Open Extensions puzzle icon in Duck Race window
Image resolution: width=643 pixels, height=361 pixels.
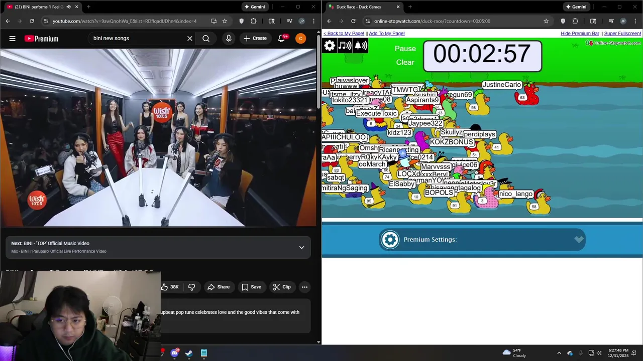pos(575,21)
